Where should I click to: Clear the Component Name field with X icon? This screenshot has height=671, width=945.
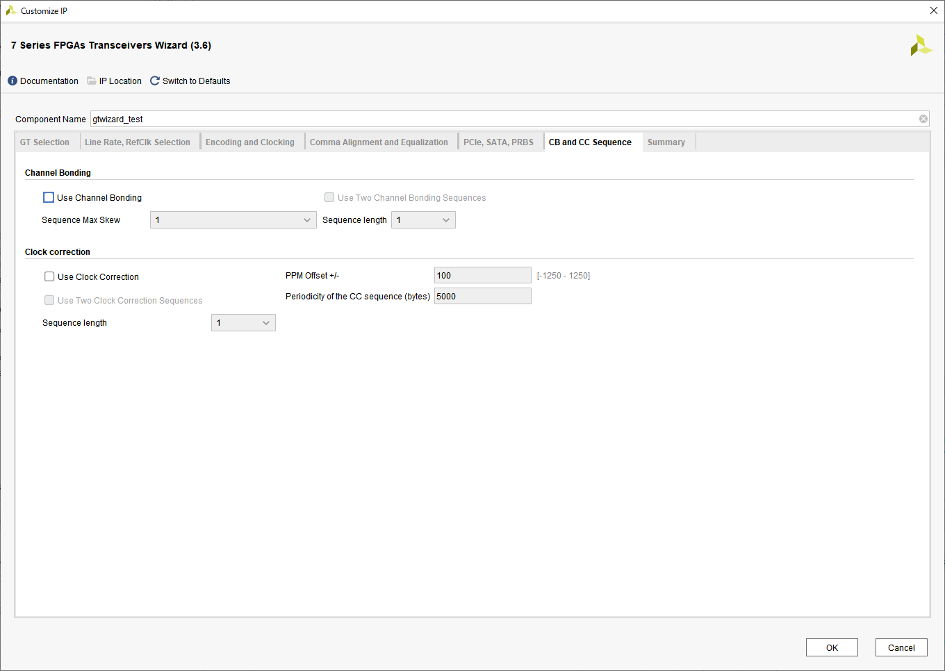click(923, 119)
